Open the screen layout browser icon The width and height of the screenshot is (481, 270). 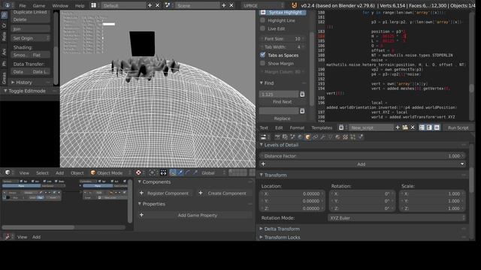click(x=93, y=5)
